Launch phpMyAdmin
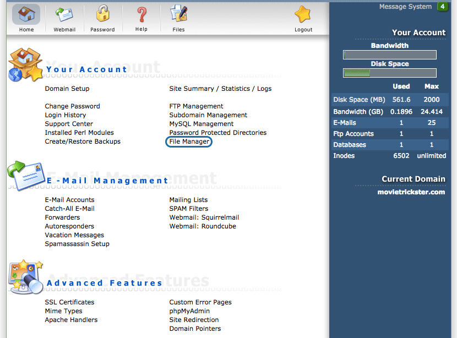457x338 pixels. (189, 311)
